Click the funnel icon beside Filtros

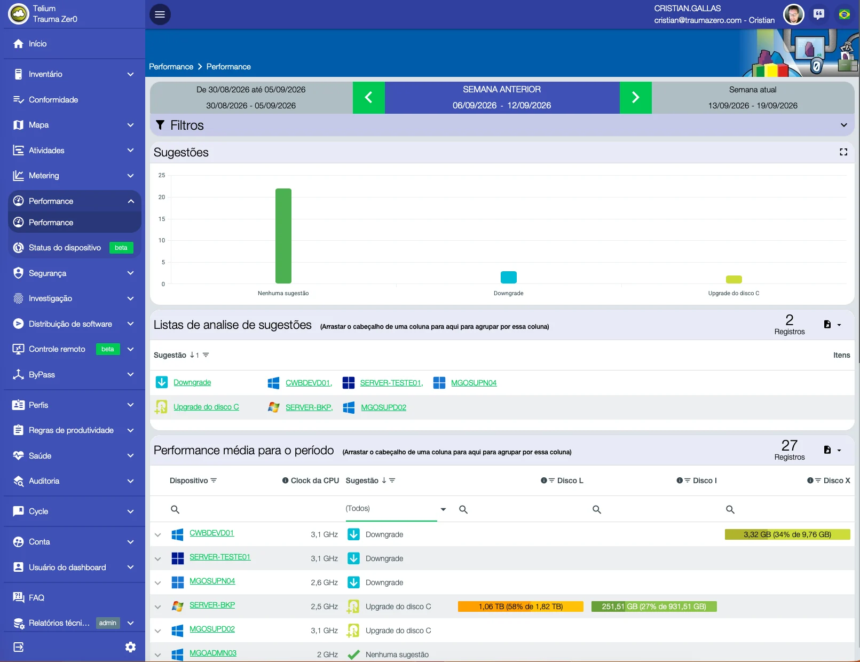160,125
